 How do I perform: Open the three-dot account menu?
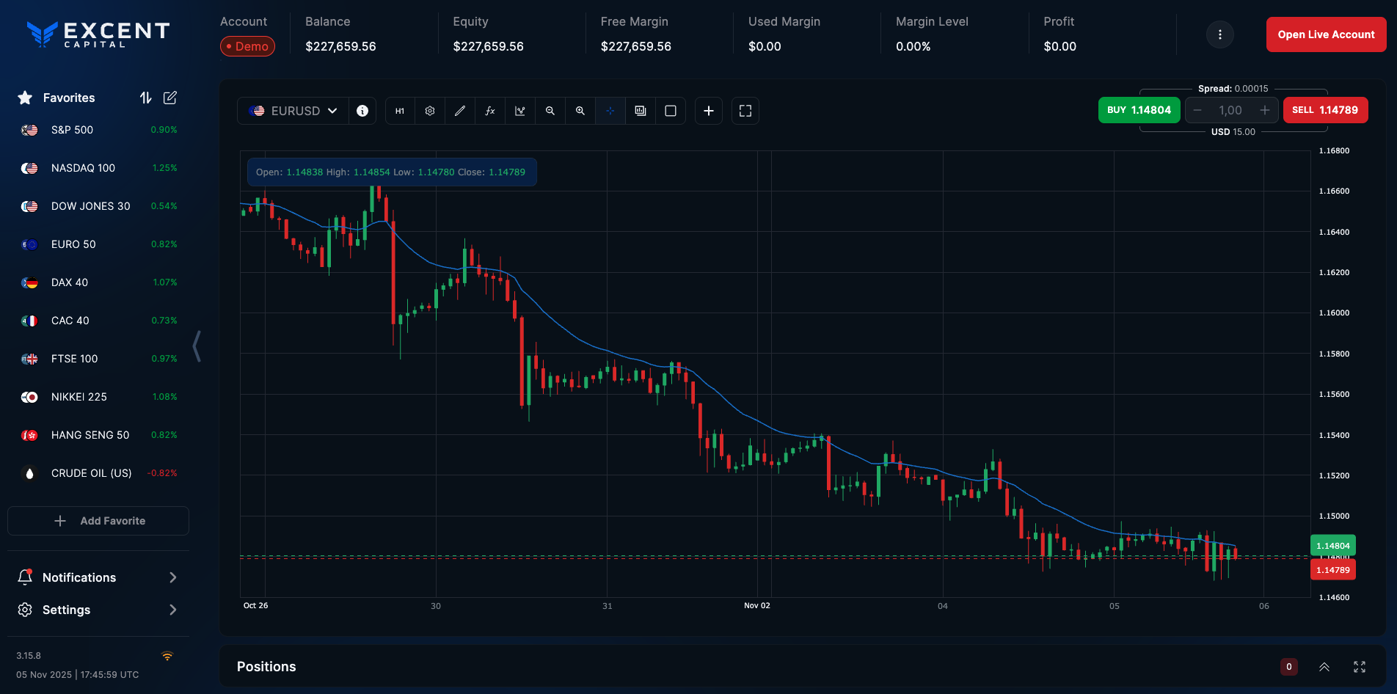click(1219, 34)
